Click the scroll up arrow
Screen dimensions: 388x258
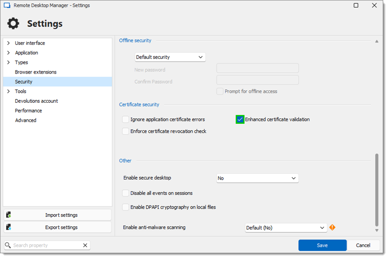click(377, 41)
